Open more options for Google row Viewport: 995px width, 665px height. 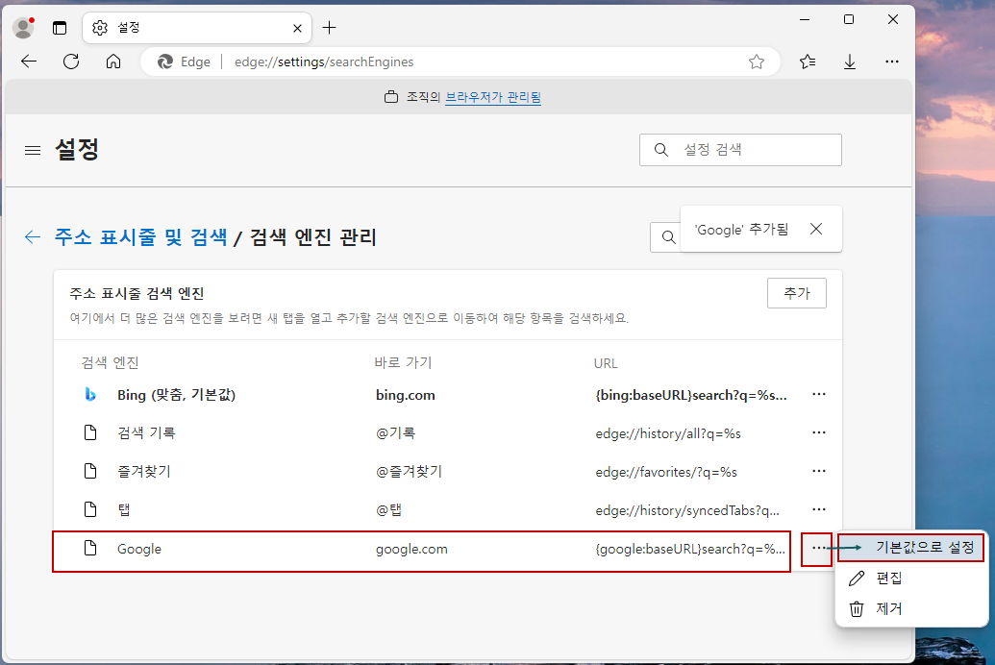click(817, 549)
